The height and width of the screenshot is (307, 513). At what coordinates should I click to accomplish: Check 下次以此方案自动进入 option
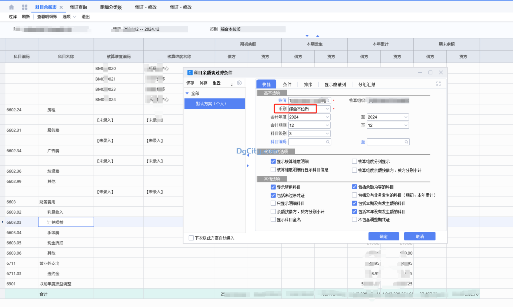pos(191,238)
